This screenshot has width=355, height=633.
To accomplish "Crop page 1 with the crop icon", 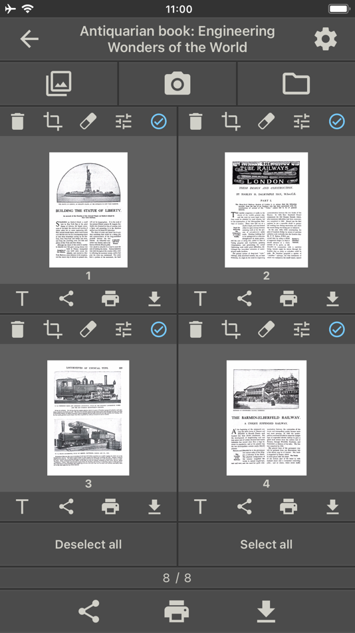I will (53, 121).
